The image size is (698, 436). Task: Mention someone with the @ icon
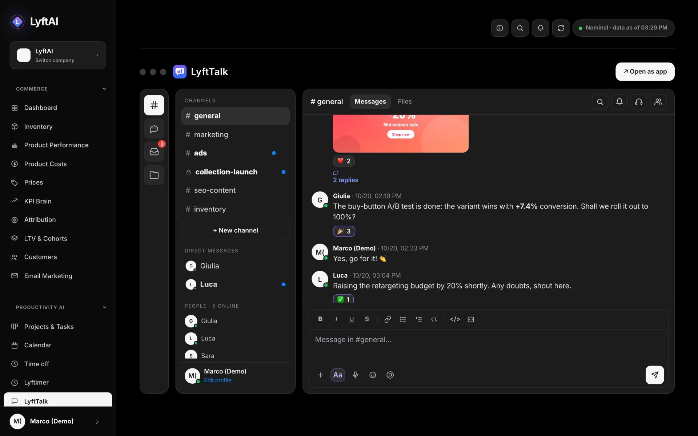point(390,375)
